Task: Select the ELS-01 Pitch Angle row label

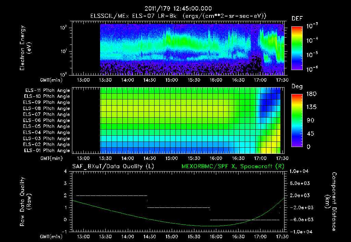Action: [47, 150]
